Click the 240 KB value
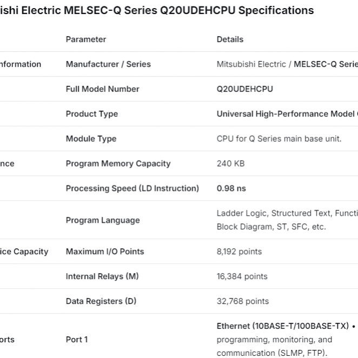 (x=230, y=164)
